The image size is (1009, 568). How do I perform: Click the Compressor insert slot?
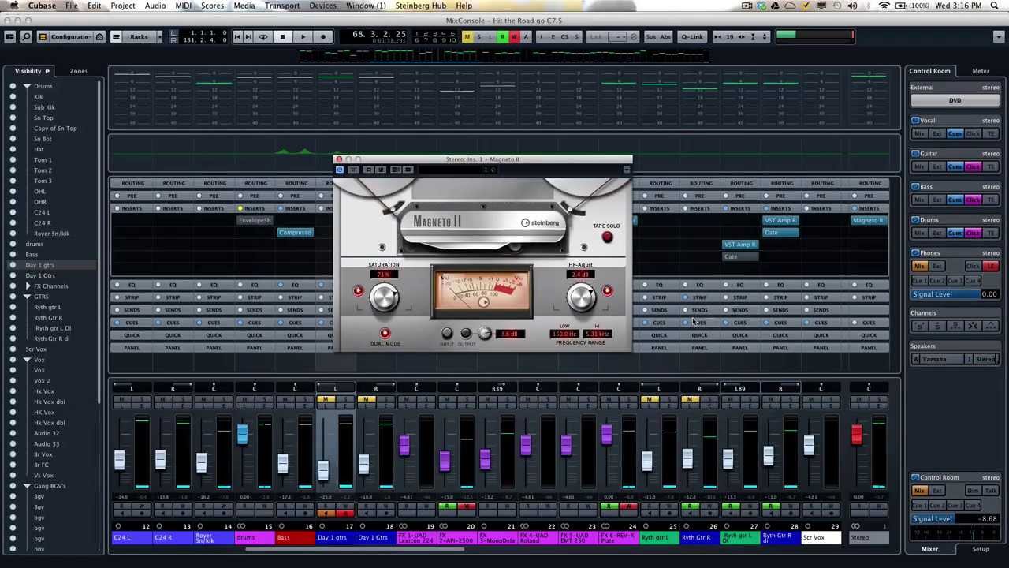click(x=295, y=233)
